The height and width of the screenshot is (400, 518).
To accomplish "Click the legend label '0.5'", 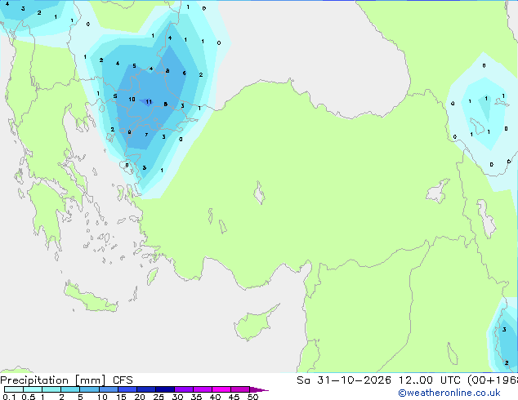I will 28,397.
